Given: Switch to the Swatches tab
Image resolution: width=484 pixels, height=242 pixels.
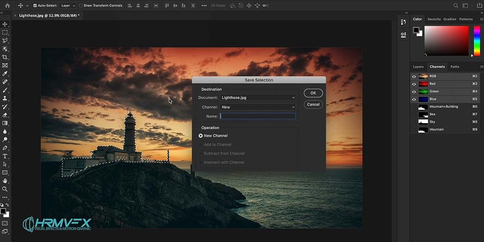Looking at the screenshot, I should click(434, 19).
